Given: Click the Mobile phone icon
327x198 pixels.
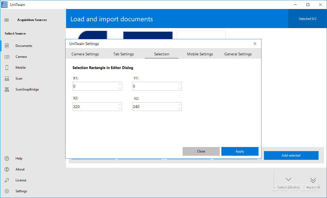Looking at the screenshot, I should point(7,68).
